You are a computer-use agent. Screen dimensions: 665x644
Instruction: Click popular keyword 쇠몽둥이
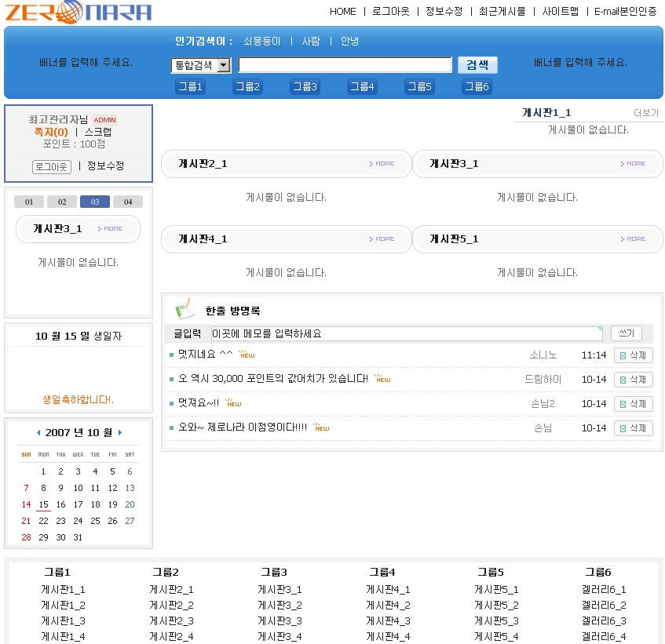coord(261,41)
